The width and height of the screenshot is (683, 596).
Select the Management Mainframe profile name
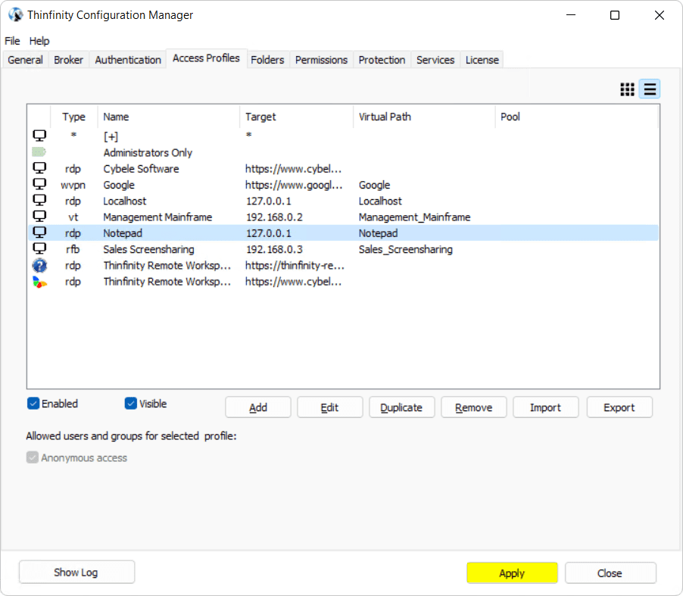click(157, 217)
